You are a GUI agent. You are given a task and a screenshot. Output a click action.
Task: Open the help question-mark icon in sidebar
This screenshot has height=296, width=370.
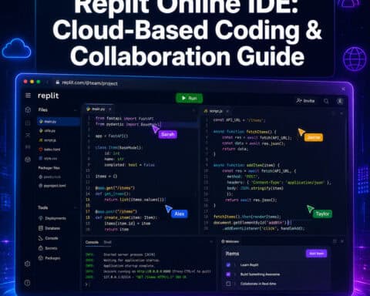click(28, 283)
